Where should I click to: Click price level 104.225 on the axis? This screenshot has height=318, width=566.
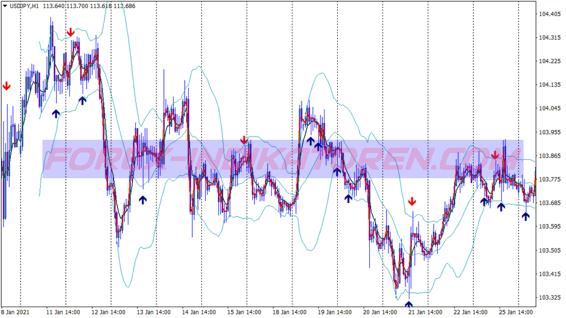pos(550,61)
